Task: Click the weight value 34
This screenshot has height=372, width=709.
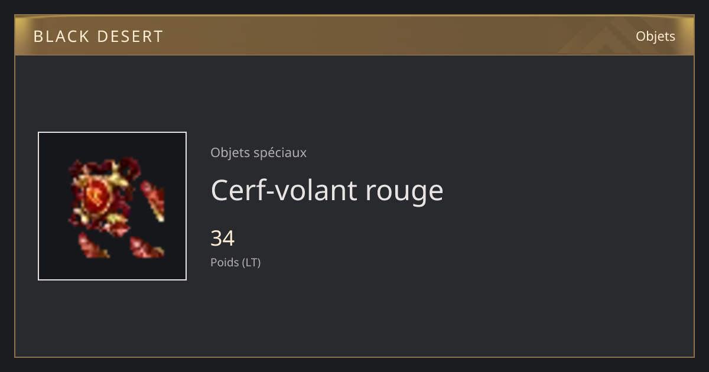Action: click(x=223, y=239)
